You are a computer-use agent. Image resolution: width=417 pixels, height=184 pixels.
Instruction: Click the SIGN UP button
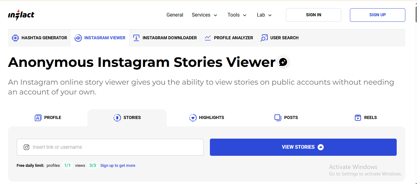coord(378,15)
